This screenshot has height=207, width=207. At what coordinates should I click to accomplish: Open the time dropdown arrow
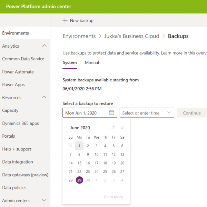click(169, 112)
